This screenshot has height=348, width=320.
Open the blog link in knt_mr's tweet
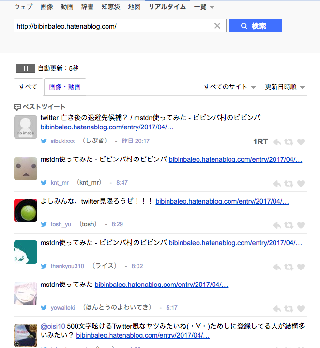[x=235, y=159]
